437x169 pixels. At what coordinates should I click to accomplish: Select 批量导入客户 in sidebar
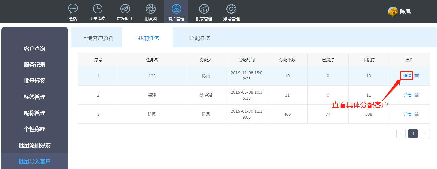[x=35, y=161]
